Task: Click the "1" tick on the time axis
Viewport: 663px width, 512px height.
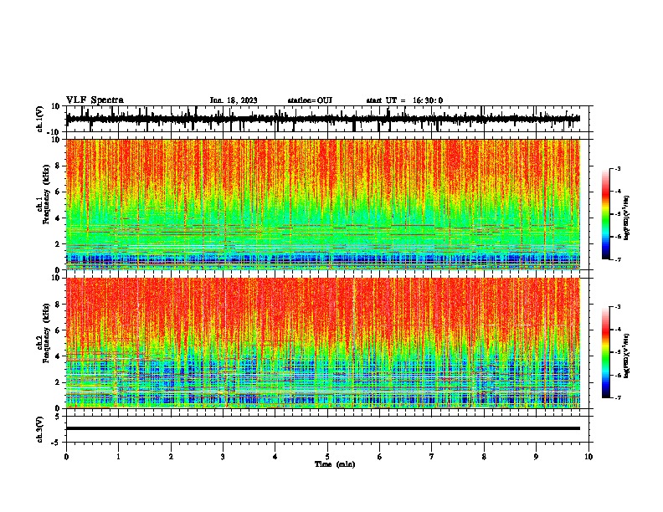Action: pos(118,457)
